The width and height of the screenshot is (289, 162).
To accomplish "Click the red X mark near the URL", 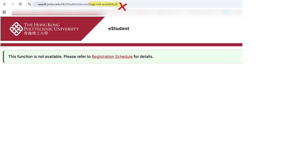I will (x=123, y=7).
